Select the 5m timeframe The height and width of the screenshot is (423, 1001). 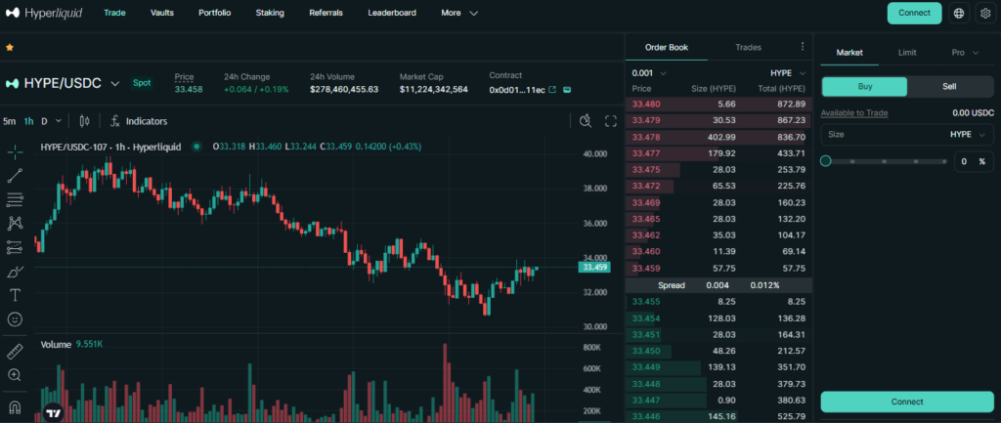pyautogui.click(x=9, y=121)
